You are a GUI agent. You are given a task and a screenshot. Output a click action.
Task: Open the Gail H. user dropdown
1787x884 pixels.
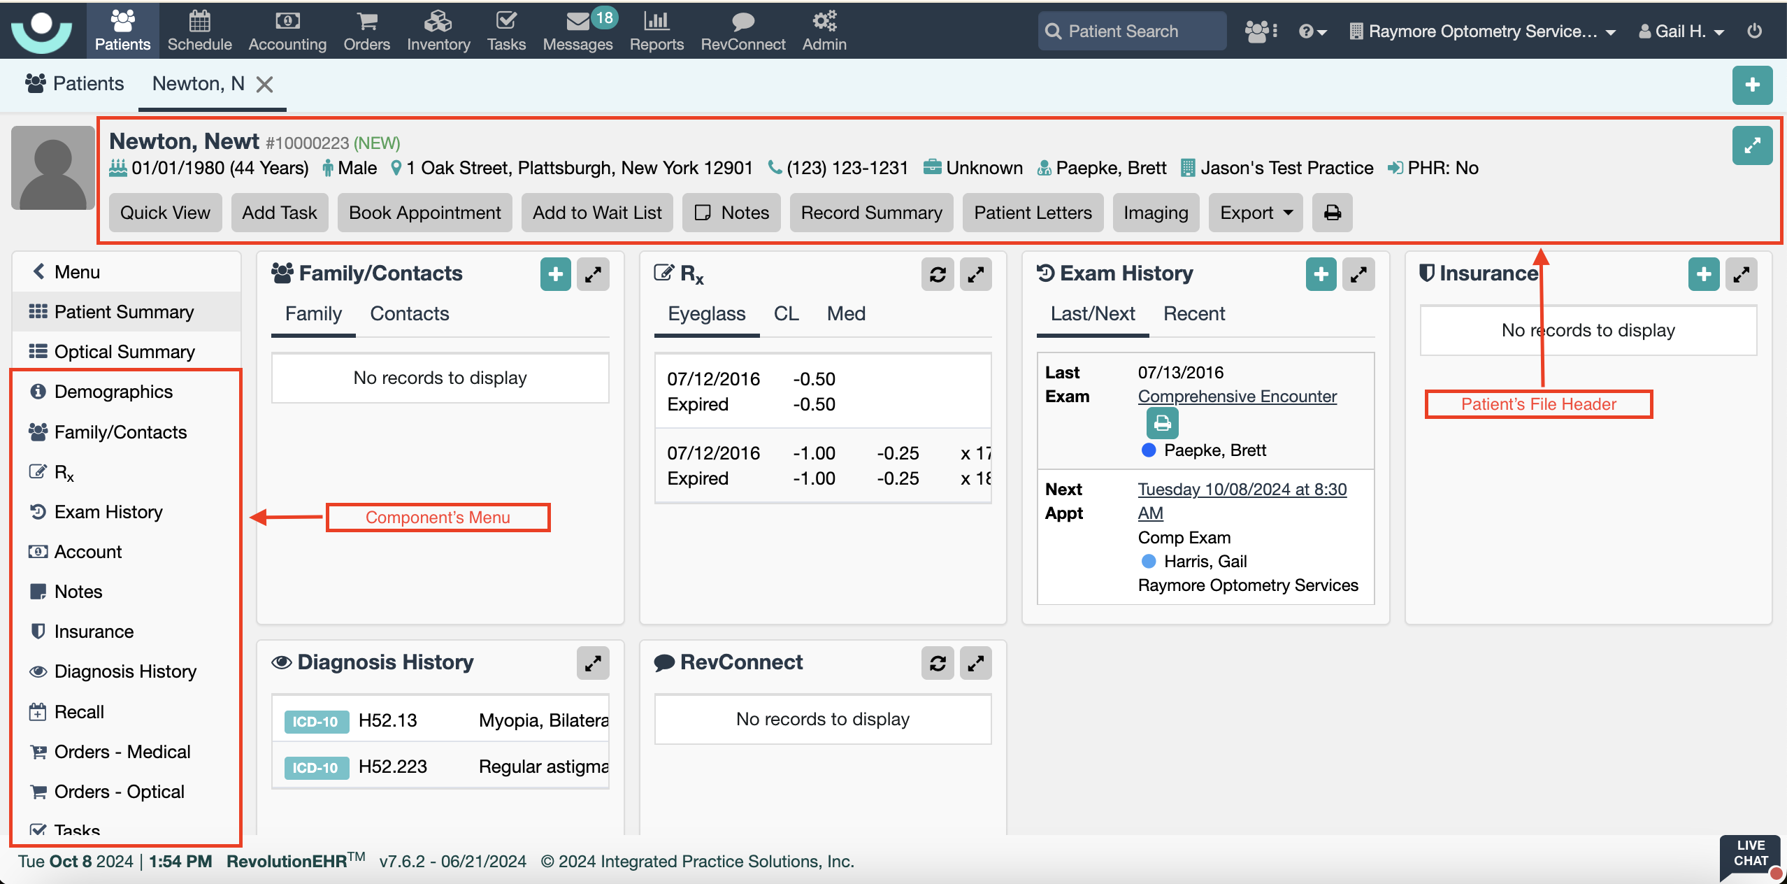click(x=1681, y=31)
